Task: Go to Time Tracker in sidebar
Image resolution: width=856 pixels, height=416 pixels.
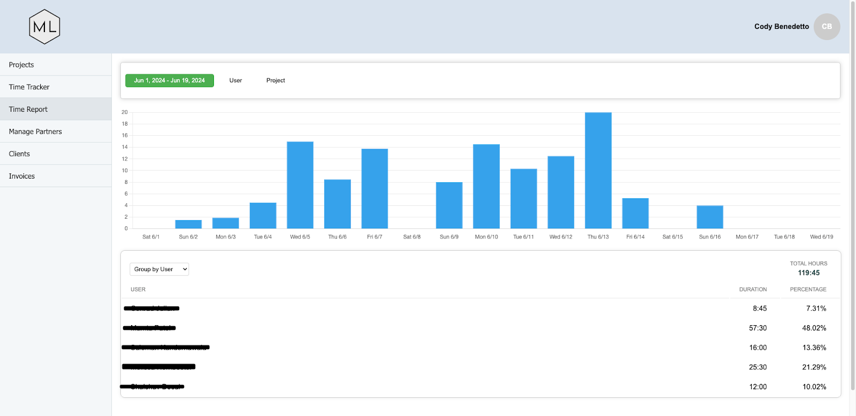Action: click(x=56, y=87)
